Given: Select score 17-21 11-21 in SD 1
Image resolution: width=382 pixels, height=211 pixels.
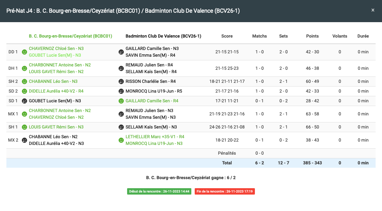Looking at the screenshot, I should (227, 101).
